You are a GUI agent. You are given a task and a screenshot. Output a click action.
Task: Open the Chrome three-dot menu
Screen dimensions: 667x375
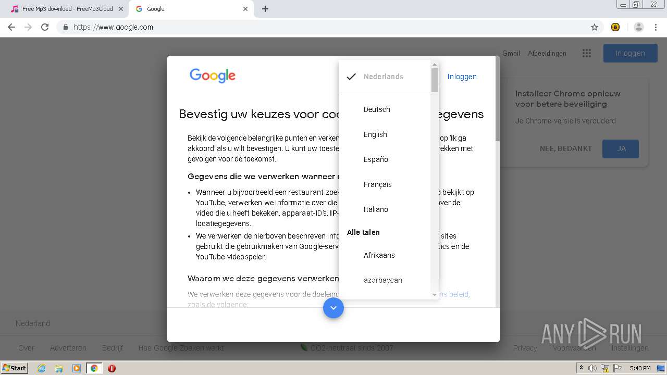[656, 27]
